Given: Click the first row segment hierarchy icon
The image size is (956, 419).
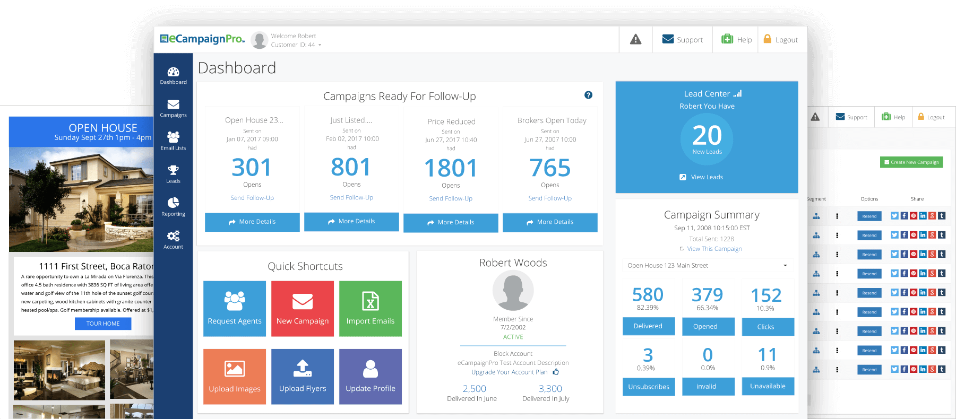Looking at the screenshot, I should point(816,216).
